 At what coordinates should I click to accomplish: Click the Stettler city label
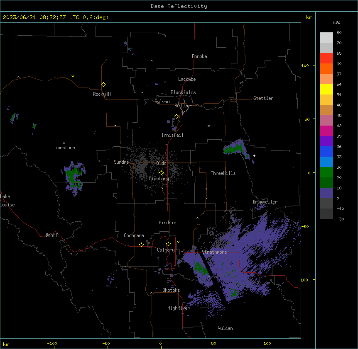coord(263,98)
